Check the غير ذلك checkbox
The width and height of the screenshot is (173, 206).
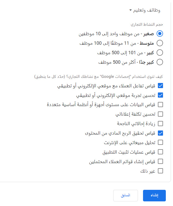point(160,171)
